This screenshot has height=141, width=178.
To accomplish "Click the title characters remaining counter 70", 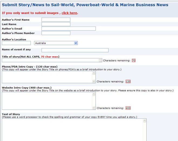I will click(x=133, y=61).
